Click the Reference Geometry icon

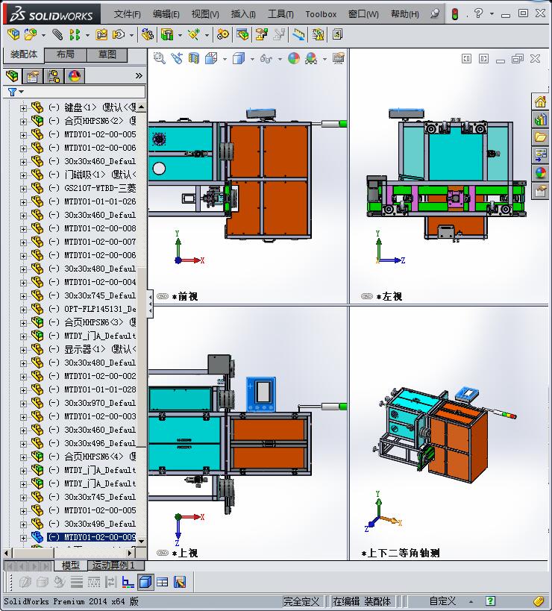(x=194, y=34)
